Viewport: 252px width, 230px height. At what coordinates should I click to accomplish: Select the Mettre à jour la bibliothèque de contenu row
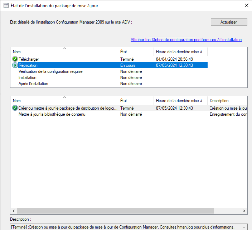129,114
